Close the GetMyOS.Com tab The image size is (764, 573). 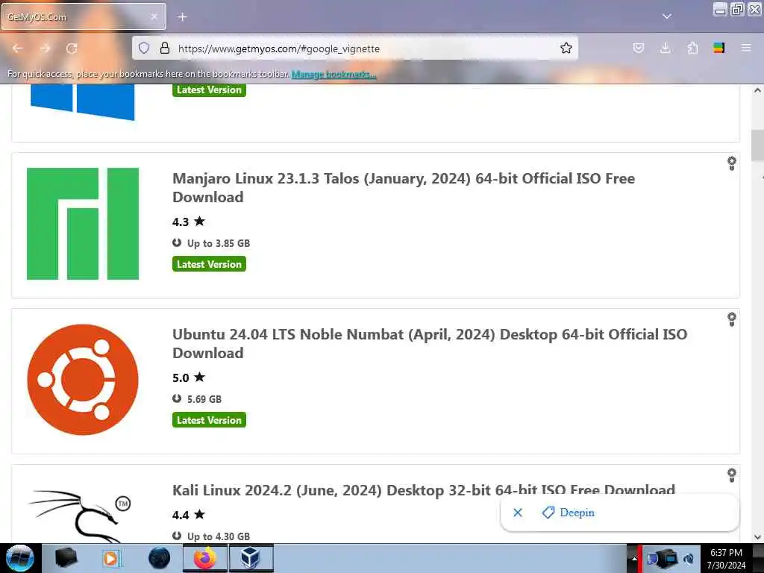pos(154,16)
